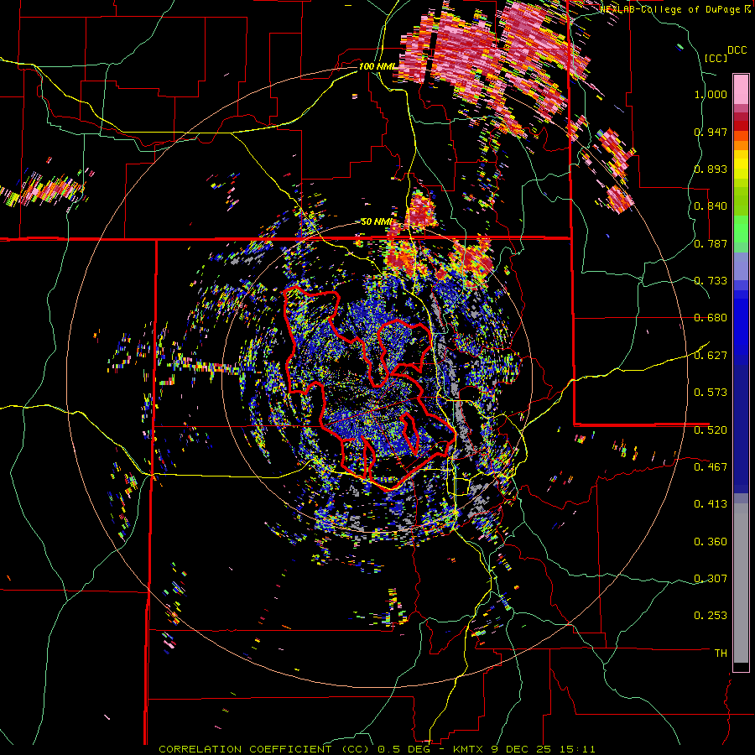Pick the orange color bar segment
This screenshot has width=755, height=755.
741,144
